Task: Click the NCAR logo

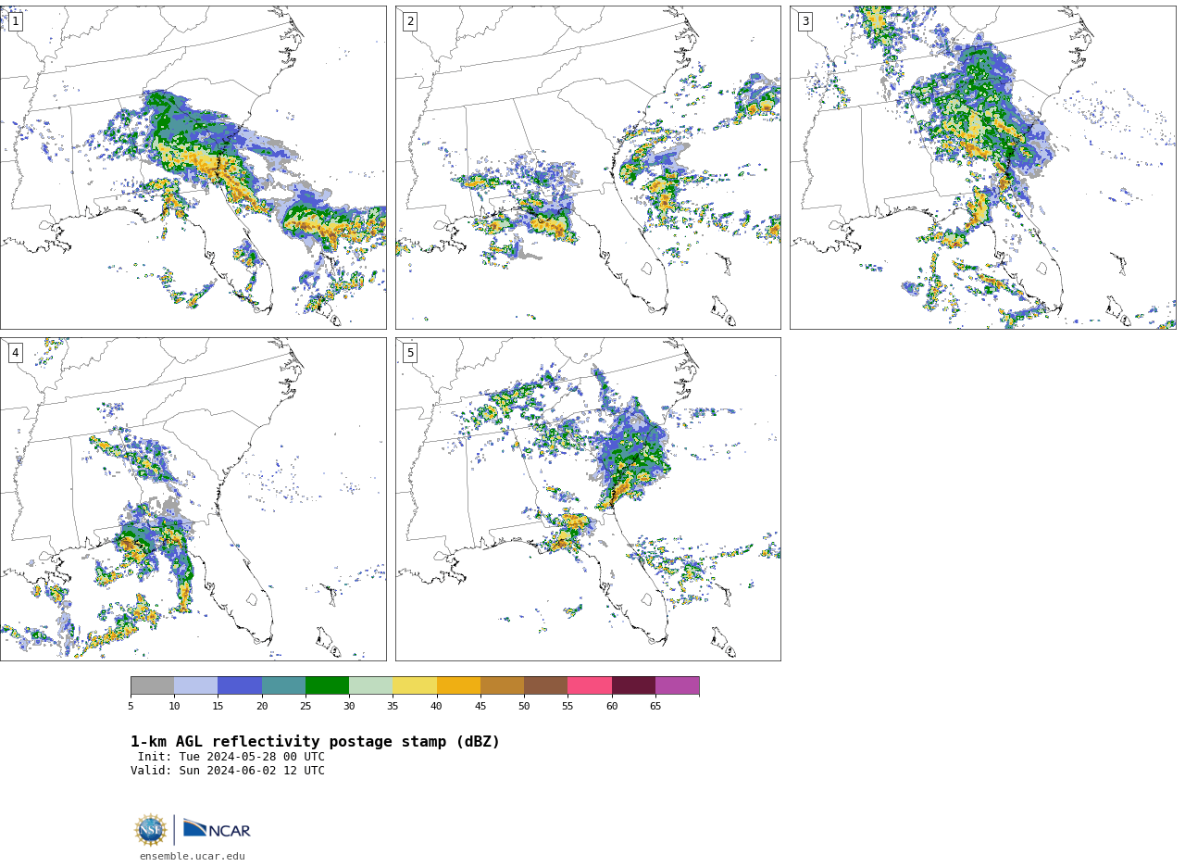Action: click(x=217, y=830)
